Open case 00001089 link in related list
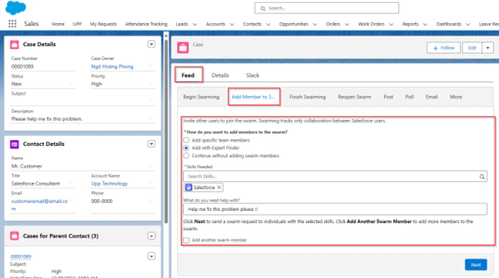This screenshot has width=499, height=278. click(21, 256)
